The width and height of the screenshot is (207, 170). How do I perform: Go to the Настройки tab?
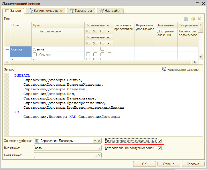(111, 11)
